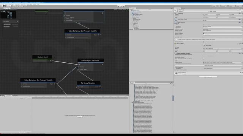Viewport: 243px width, 136px height.
Task: Click Game Object Set Active flow output port
Action: tap(102, 64)
